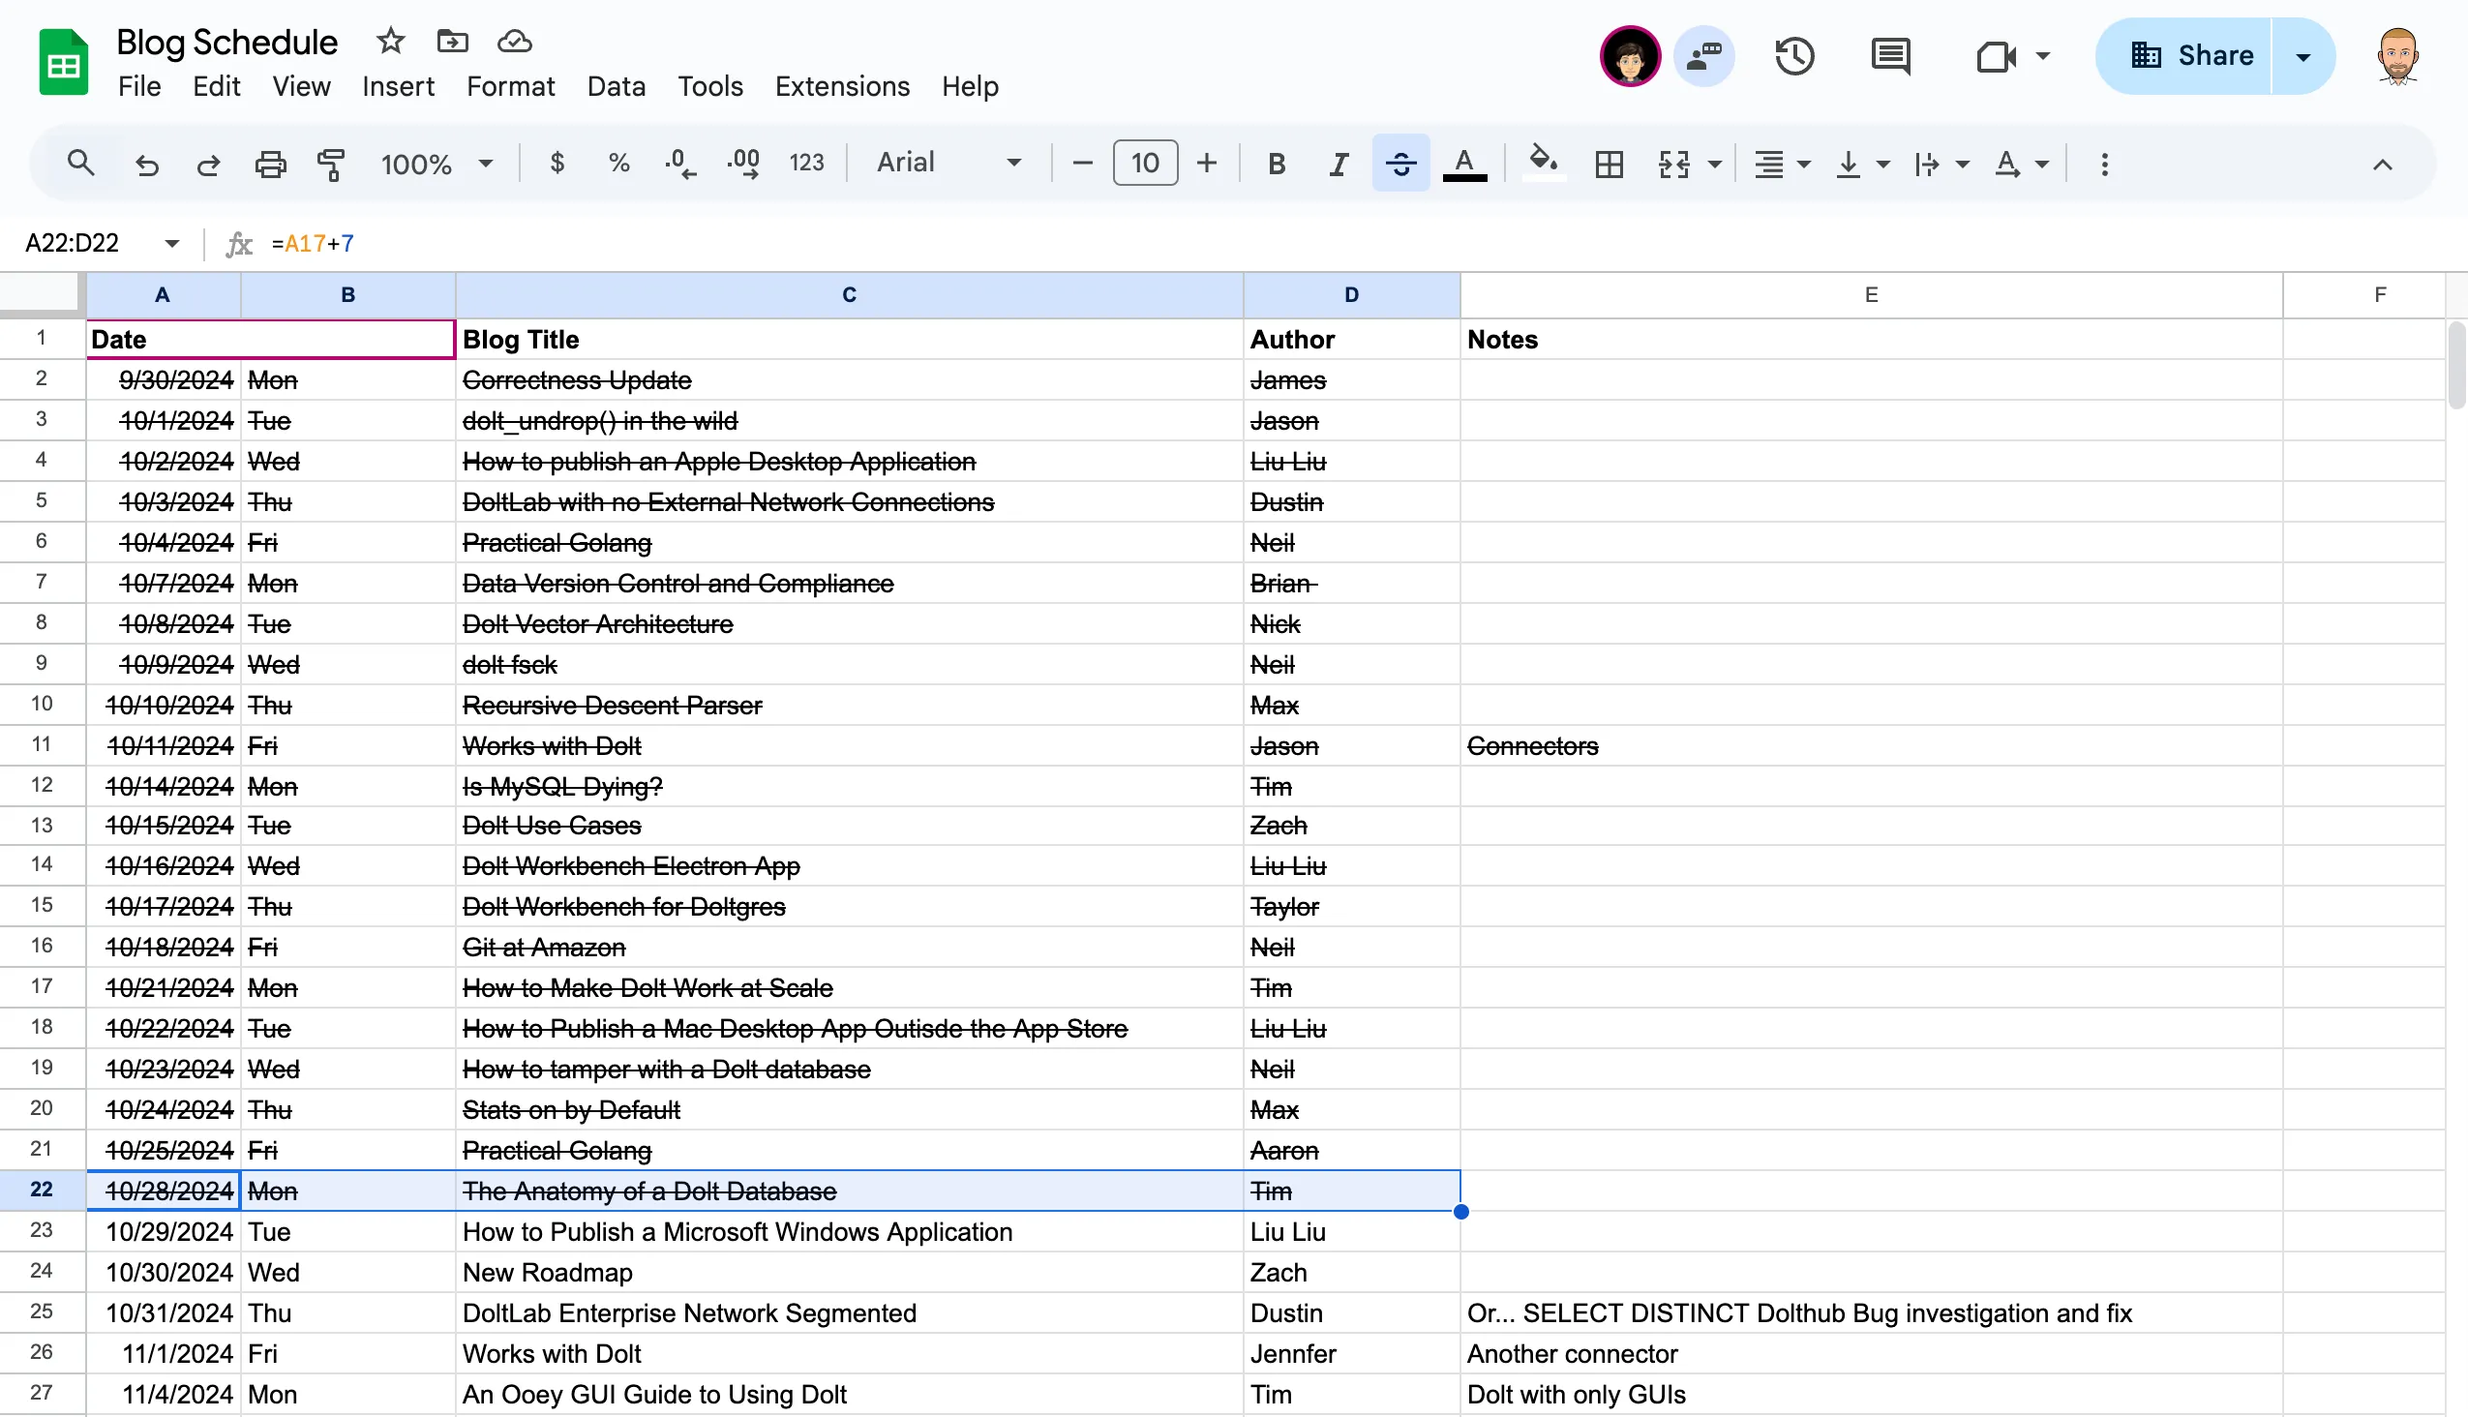Toggle italic formatting
Viewport: 2468px width, 1417px height.
pyautogui.click(x=1338, y=164)
